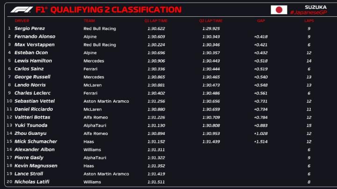Select the Q2 LAP TIME column header

click(x=211, y=21)
